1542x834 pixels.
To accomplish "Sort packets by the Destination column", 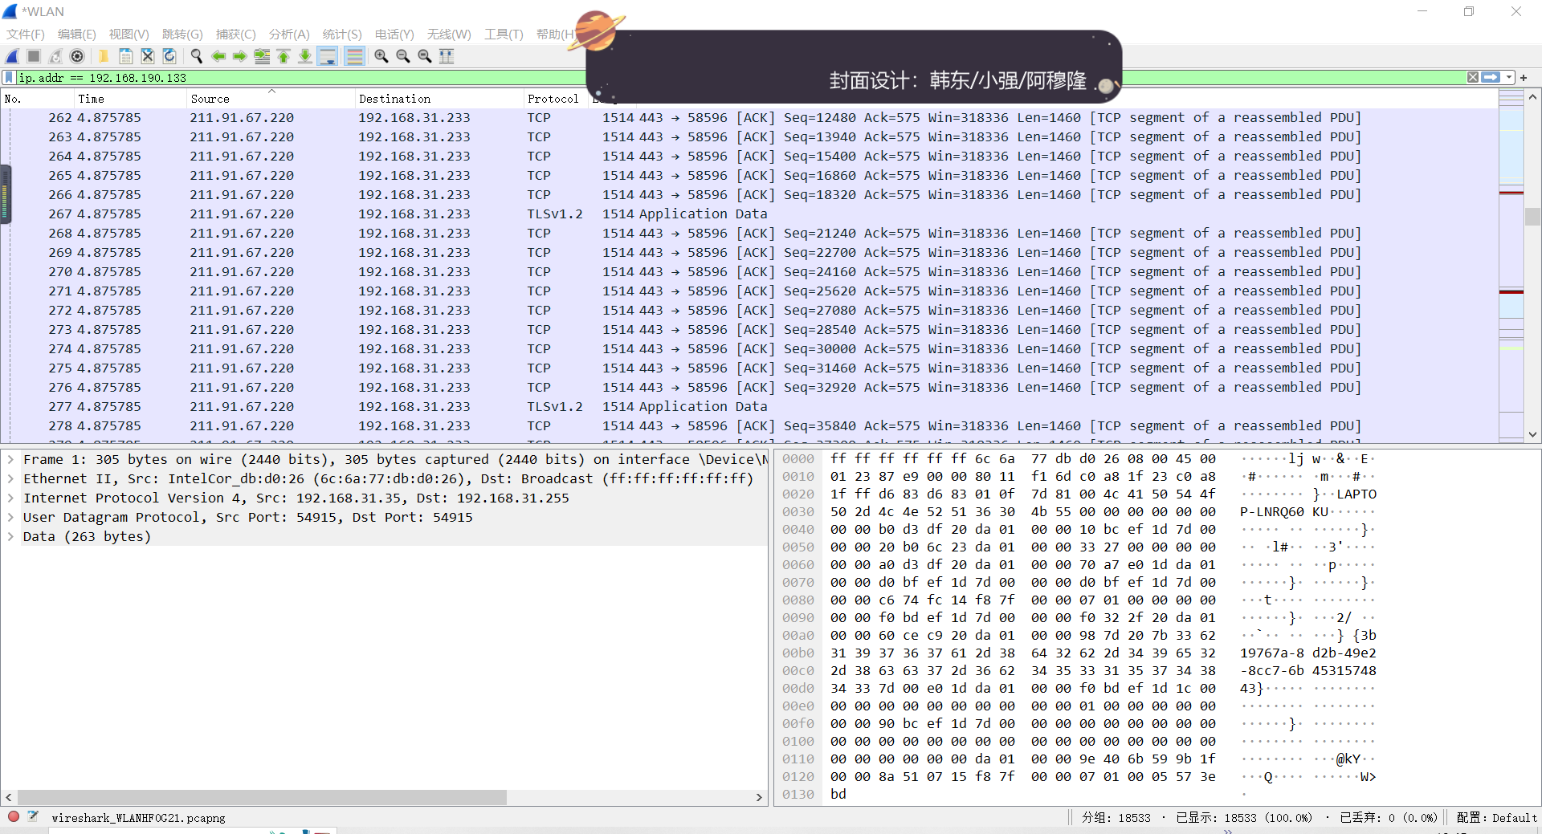I will click(x=439, y=99).
